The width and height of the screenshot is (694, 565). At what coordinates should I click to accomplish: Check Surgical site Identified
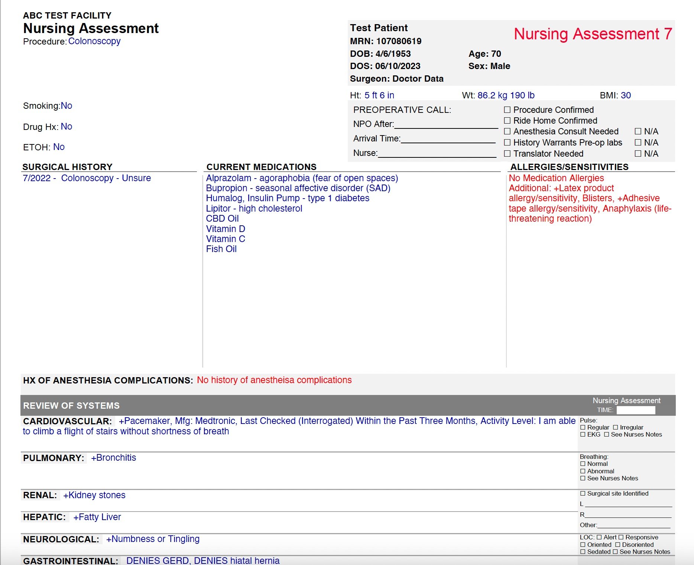click(583, 494)
